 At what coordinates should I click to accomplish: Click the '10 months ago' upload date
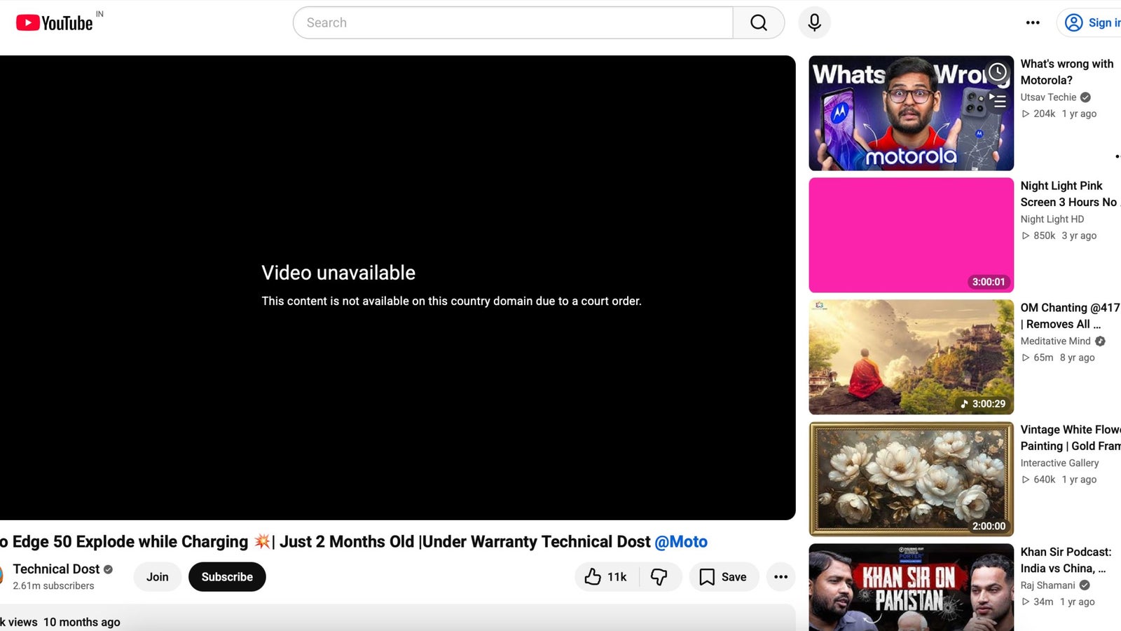point(82,623)
